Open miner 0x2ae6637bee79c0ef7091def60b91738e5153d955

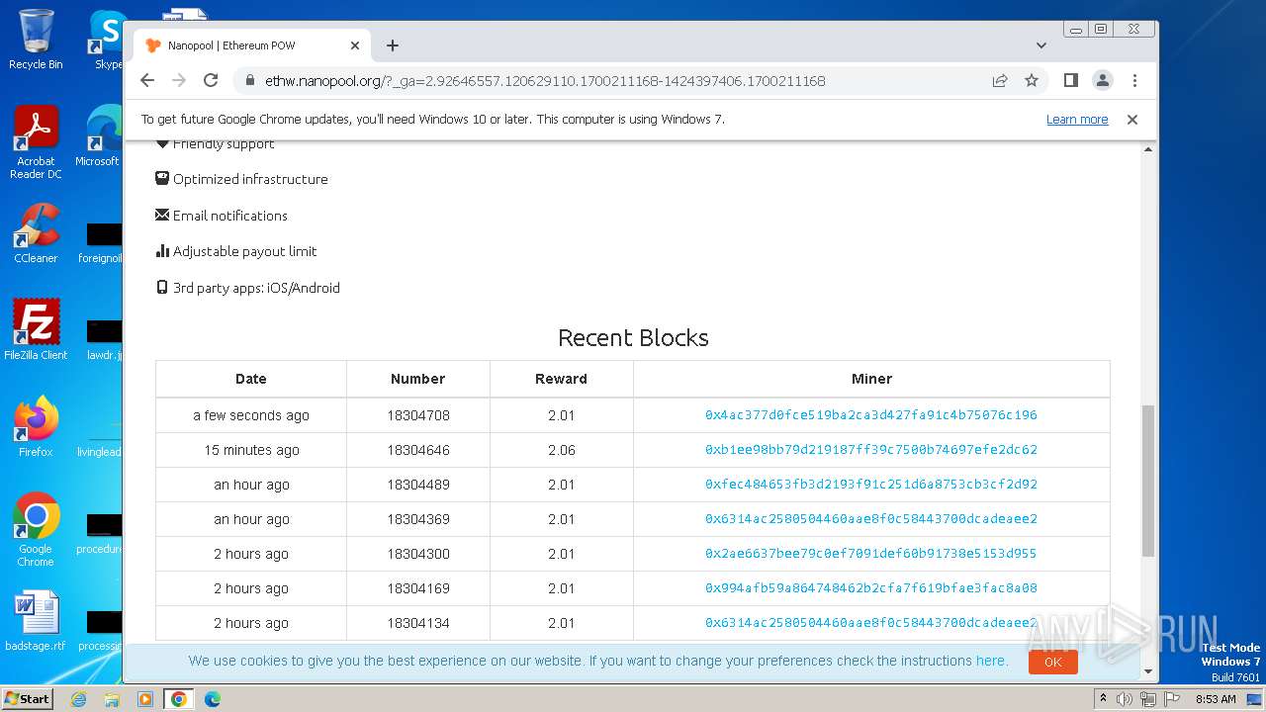pos(871,554)
